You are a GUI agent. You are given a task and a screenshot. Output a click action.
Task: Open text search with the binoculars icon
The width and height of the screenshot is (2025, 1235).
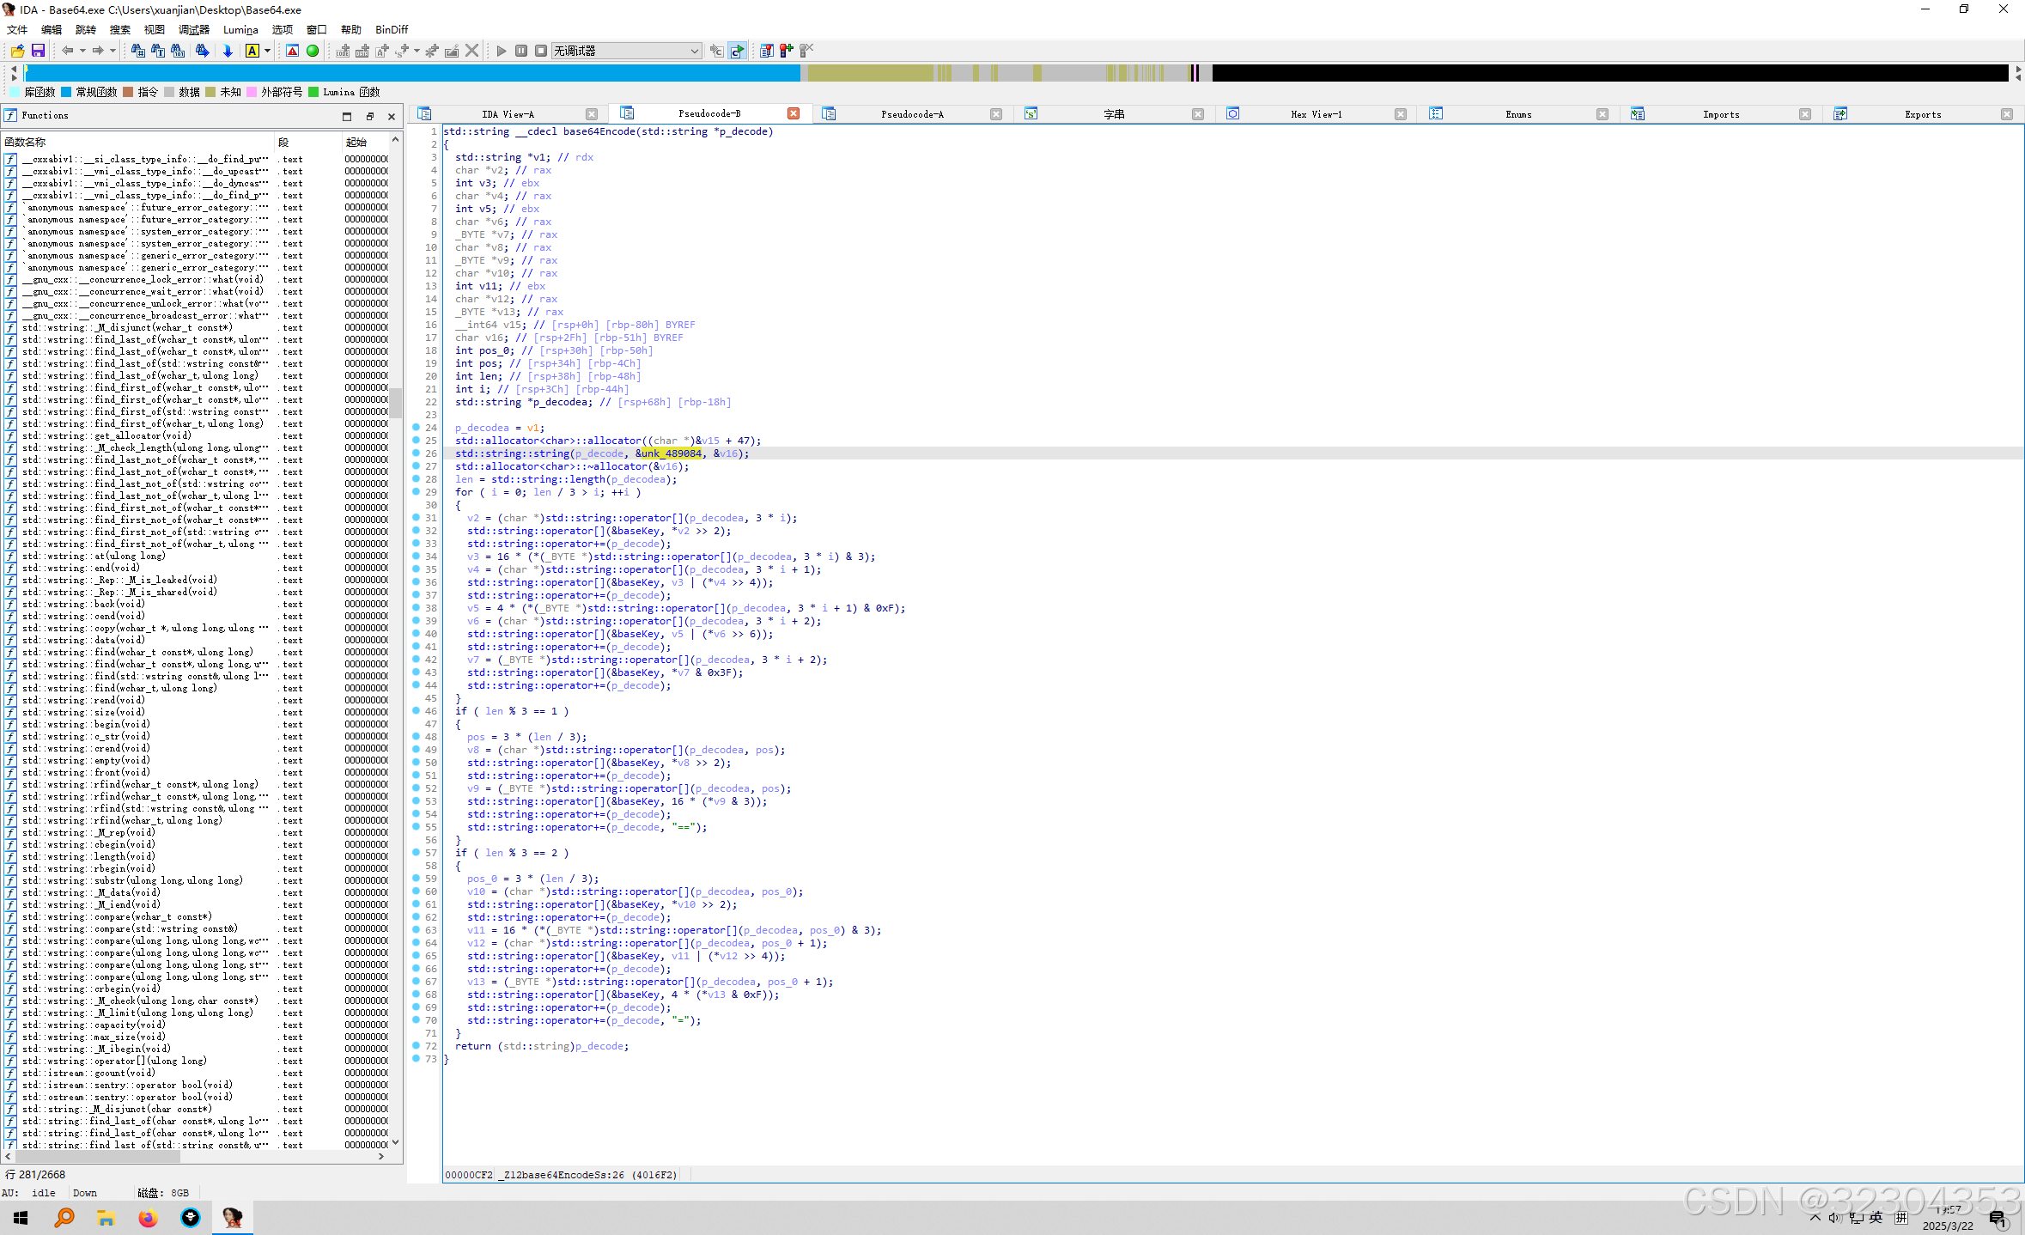[157, 51]
